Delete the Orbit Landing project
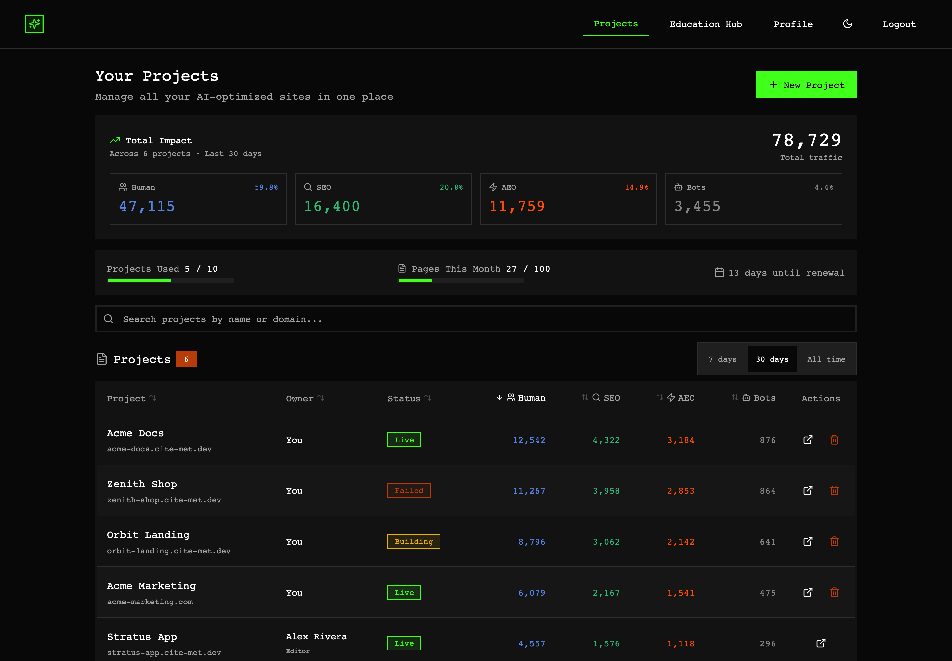952x661 pixels. [834, 542]
